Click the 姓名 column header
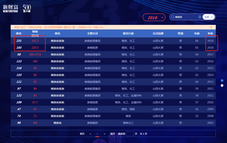Screen dimensions: 227x143 57,33
